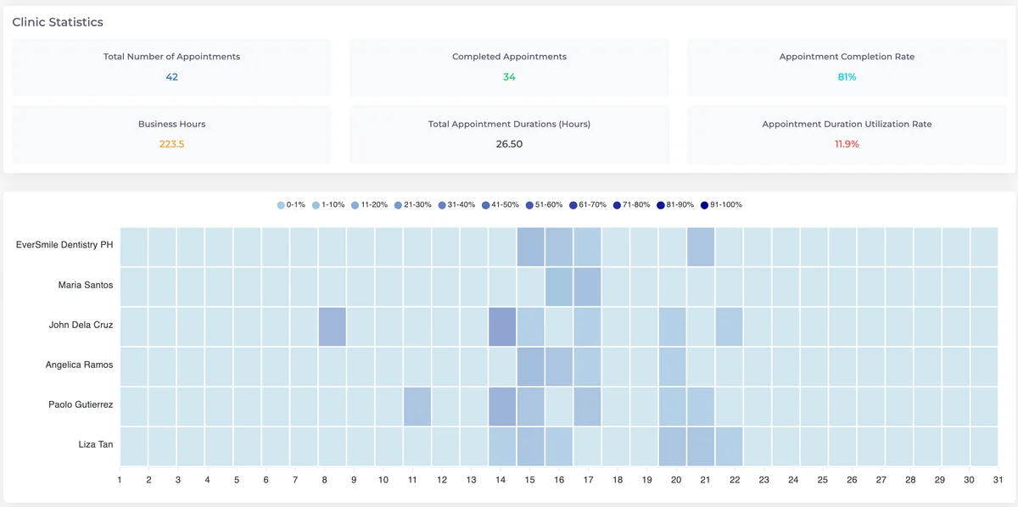The image size is (1018, 507).
Task: Click John Dela Cruz's heatmap cell for day 8
Action: [333, 326]
